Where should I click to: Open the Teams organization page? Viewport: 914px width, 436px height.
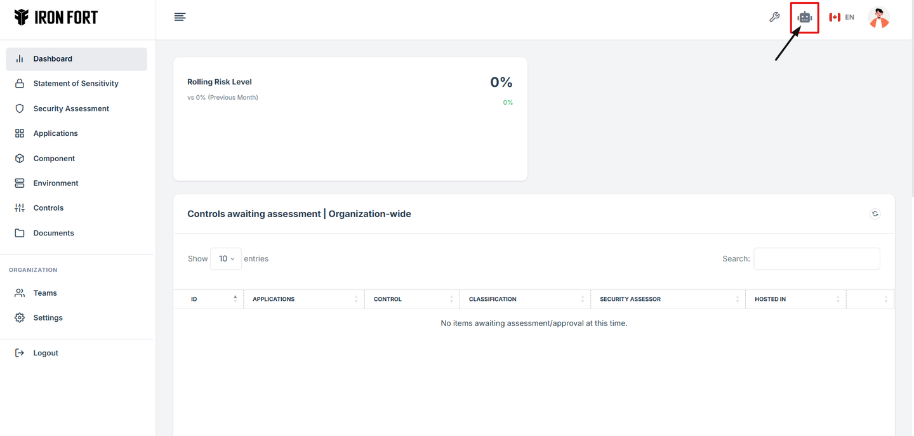click(x=45, y=293)
